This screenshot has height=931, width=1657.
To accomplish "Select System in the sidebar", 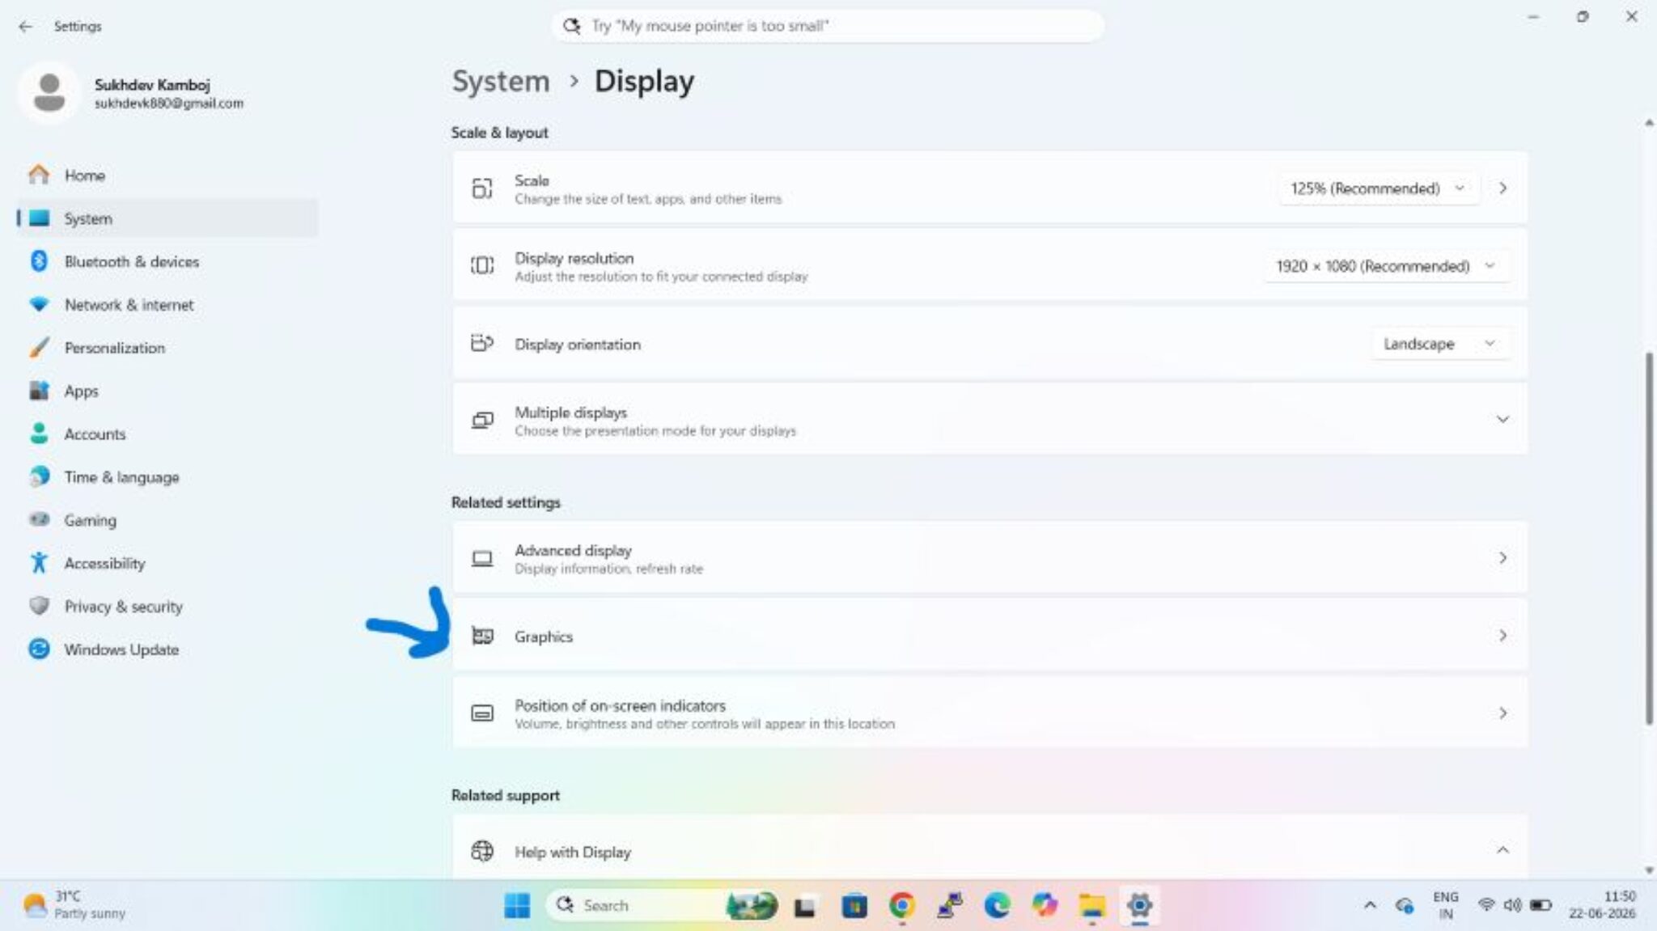I will 167,218.
